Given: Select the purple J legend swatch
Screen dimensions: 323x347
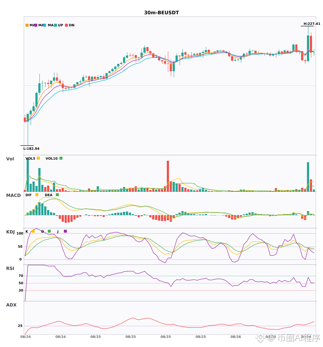Looking at the screenshot, I should click(65, 231).
